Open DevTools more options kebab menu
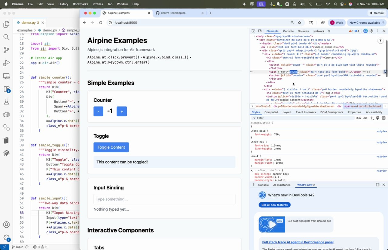Image resolution: width=388 pixels, height=250 pixels. tap(377, 31)
